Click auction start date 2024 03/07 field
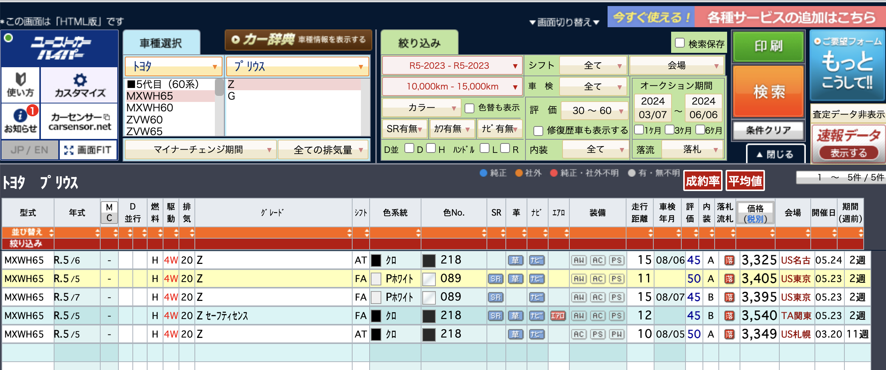 [x=653, y=108]
